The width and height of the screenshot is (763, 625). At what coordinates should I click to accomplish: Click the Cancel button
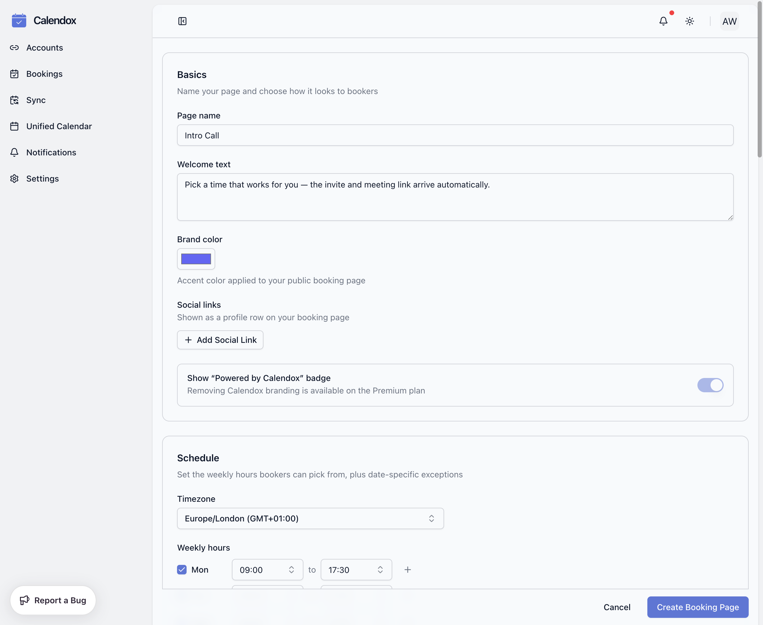click(617, 607)
